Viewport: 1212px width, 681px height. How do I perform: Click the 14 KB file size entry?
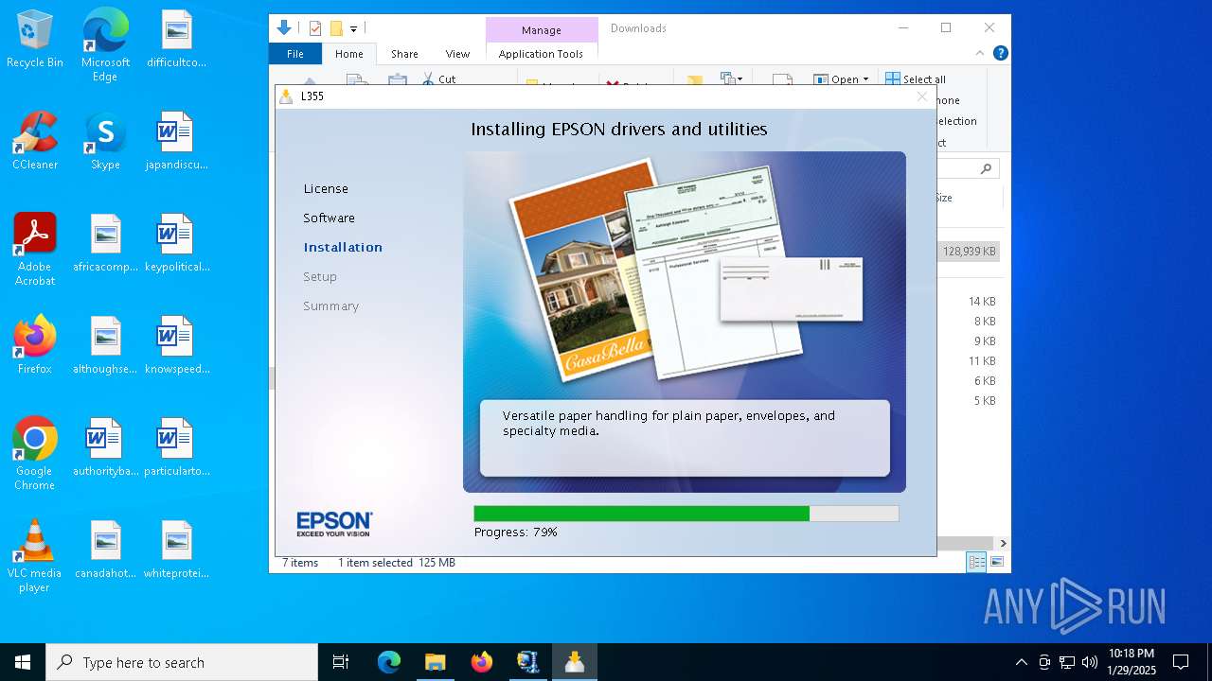[x=982, y=302]
